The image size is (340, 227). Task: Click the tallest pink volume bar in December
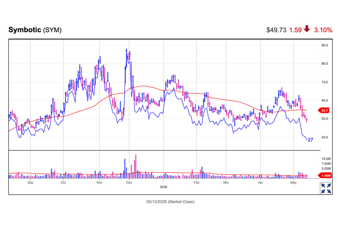tap(136, 166)
